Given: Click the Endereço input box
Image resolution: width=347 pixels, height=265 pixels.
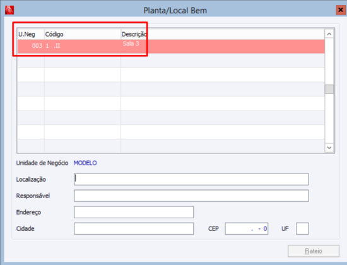Looking at the screenshot, I should pyautogui.click(x=134, y=212).
